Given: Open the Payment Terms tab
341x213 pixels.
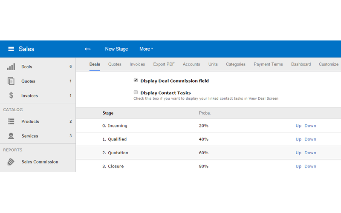Looking at the screenshot, I should [x=268, y=64].
